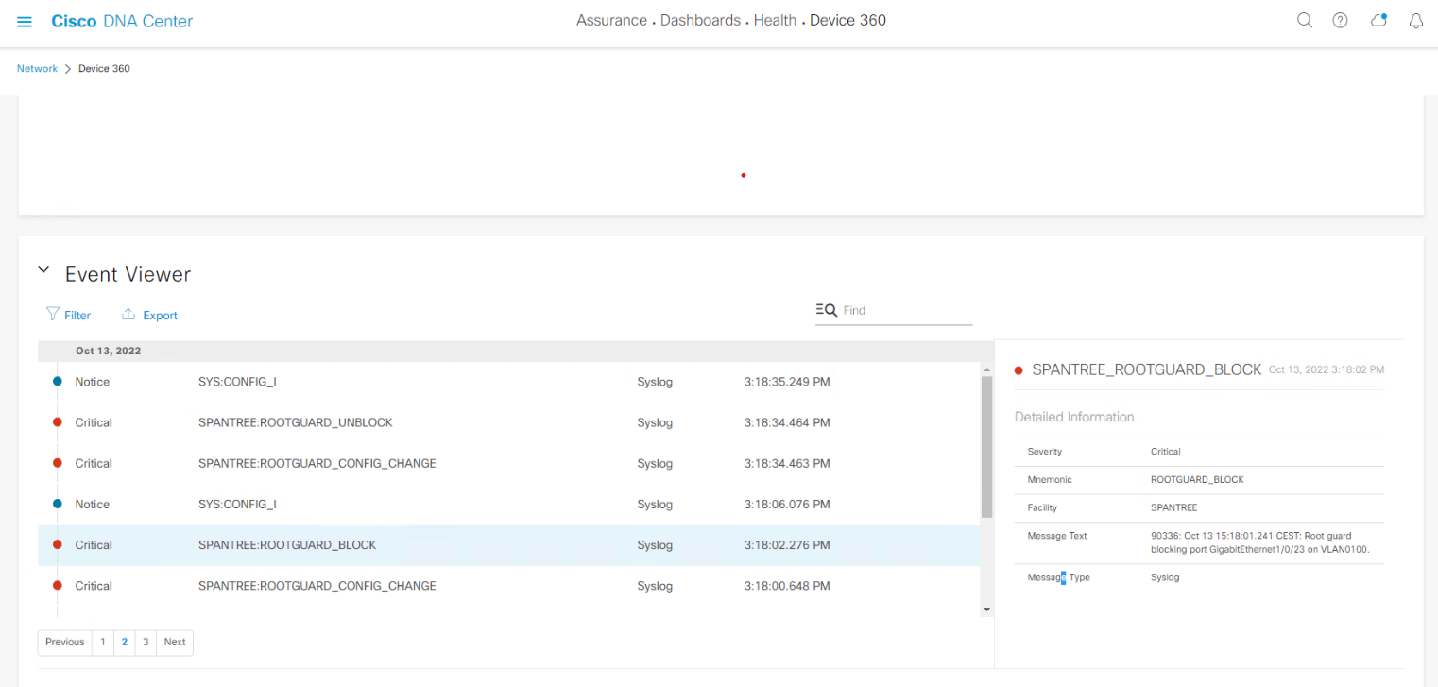Click the scrollbar down arrow in event list

985,608
